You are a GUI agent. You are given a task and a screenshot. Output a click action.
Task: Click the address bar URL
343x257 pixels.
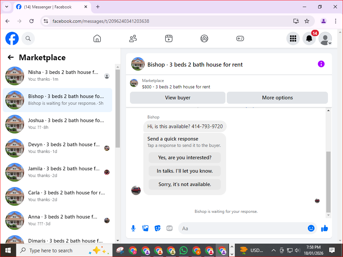pyautogui.click(x=101, y=21)
